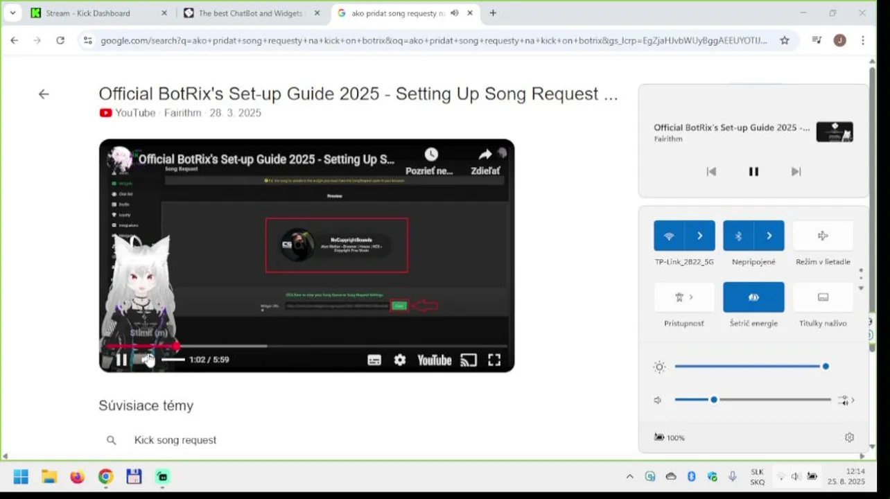Cast the video with the Cast icon
The height and width of the screenshot is (499, 890).
tap(469, 360)
